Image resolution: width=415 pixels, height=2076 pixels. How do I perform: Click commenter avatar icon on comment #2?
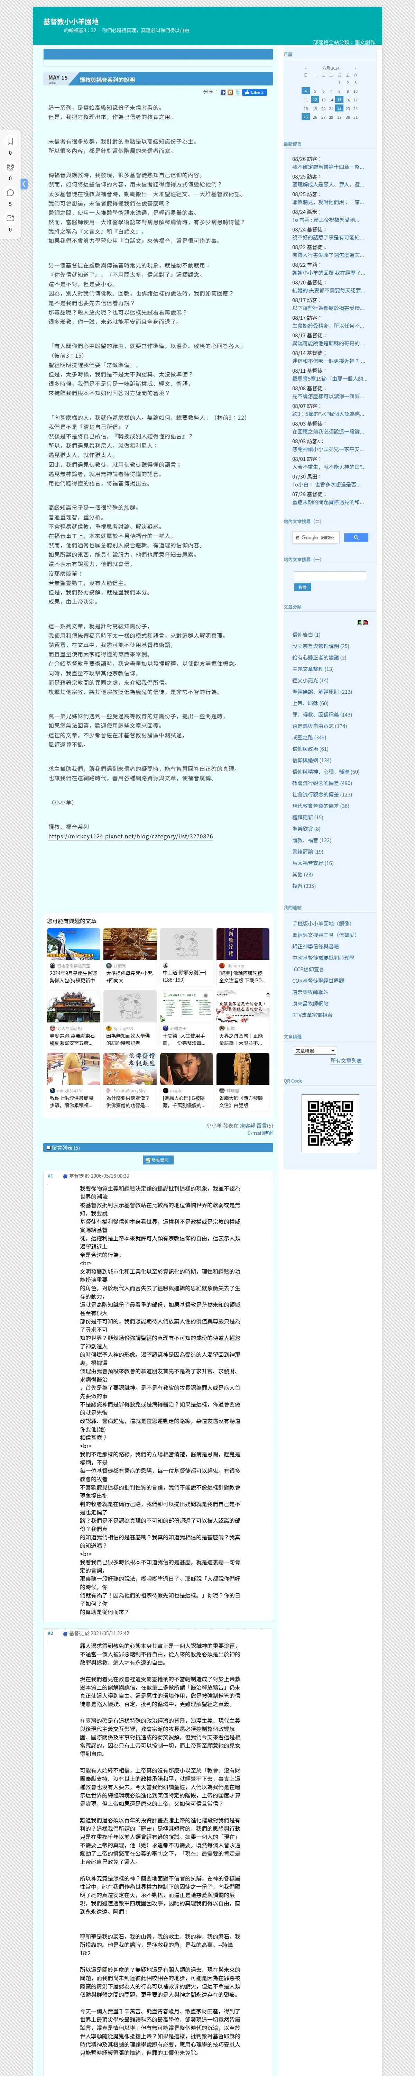tap(65, 1633)
